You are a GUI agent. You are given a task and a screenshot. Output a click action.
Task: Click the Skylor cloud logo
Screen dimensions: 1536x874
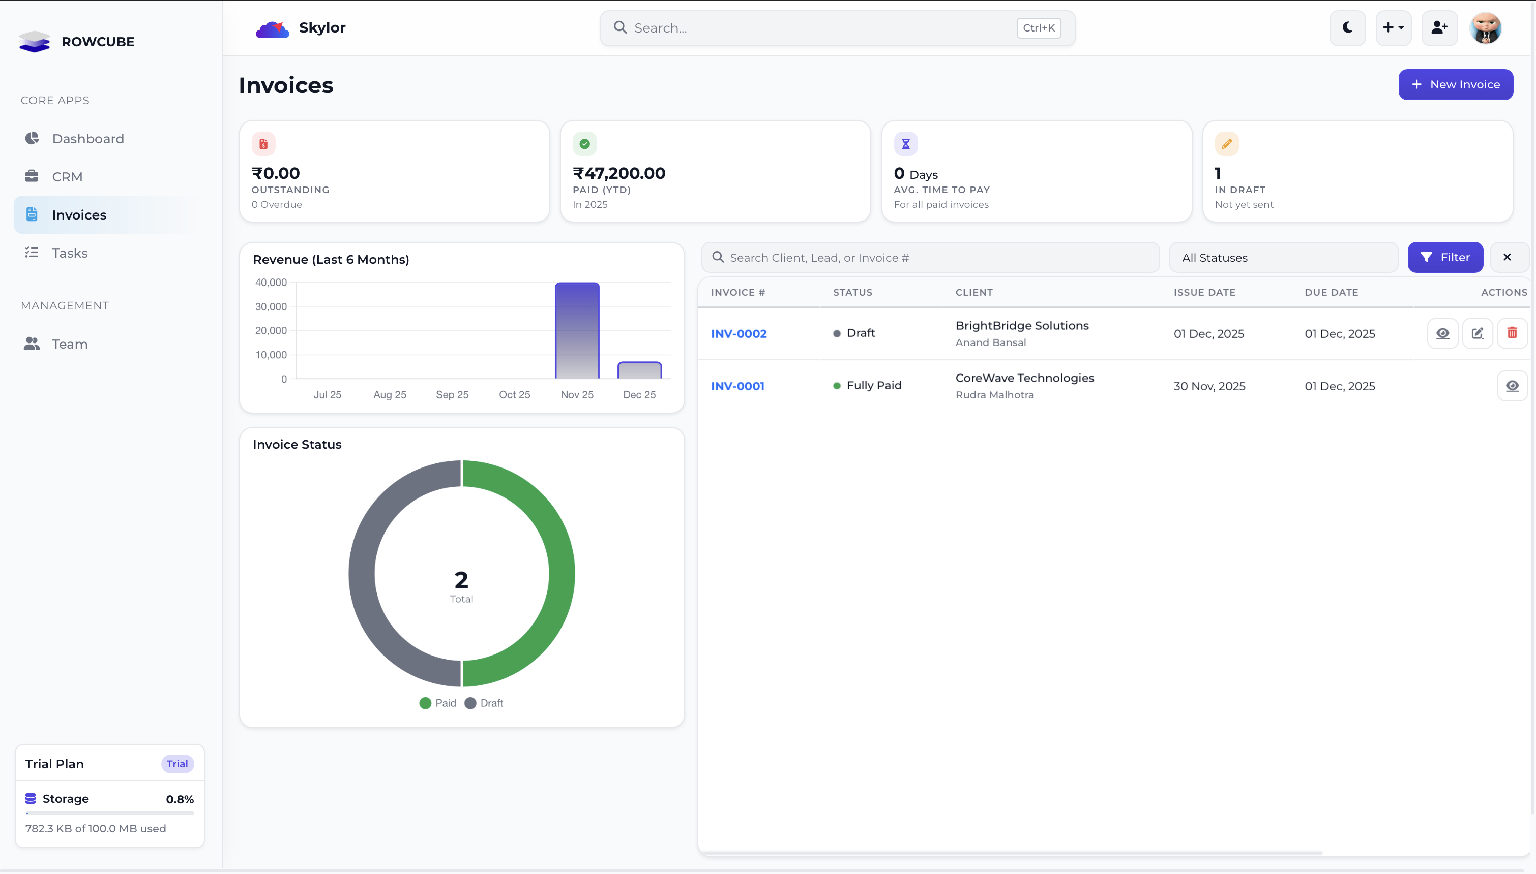272,27
